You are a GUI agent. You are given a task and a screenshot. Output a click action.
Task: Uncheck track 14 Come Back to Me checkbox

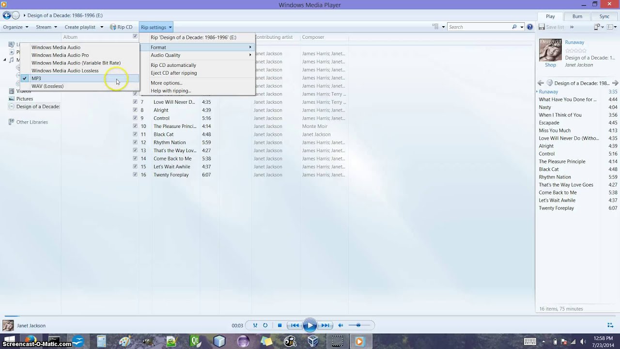pyautogui.click(x=135, y=159)
